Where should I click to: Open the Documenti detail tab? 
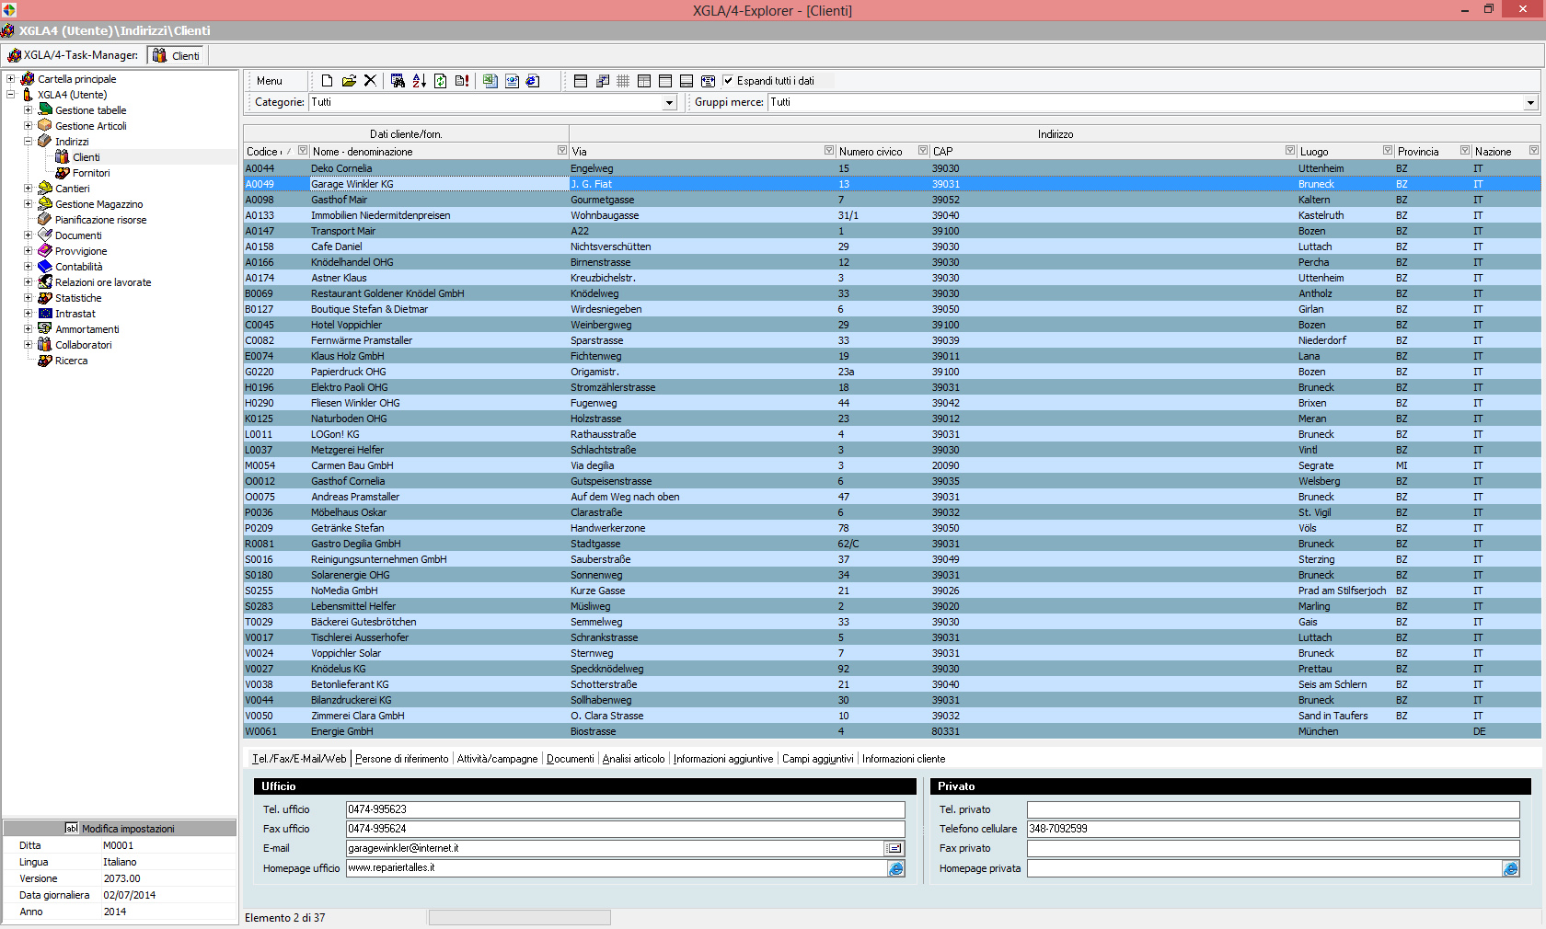click(x=571, y=759)
